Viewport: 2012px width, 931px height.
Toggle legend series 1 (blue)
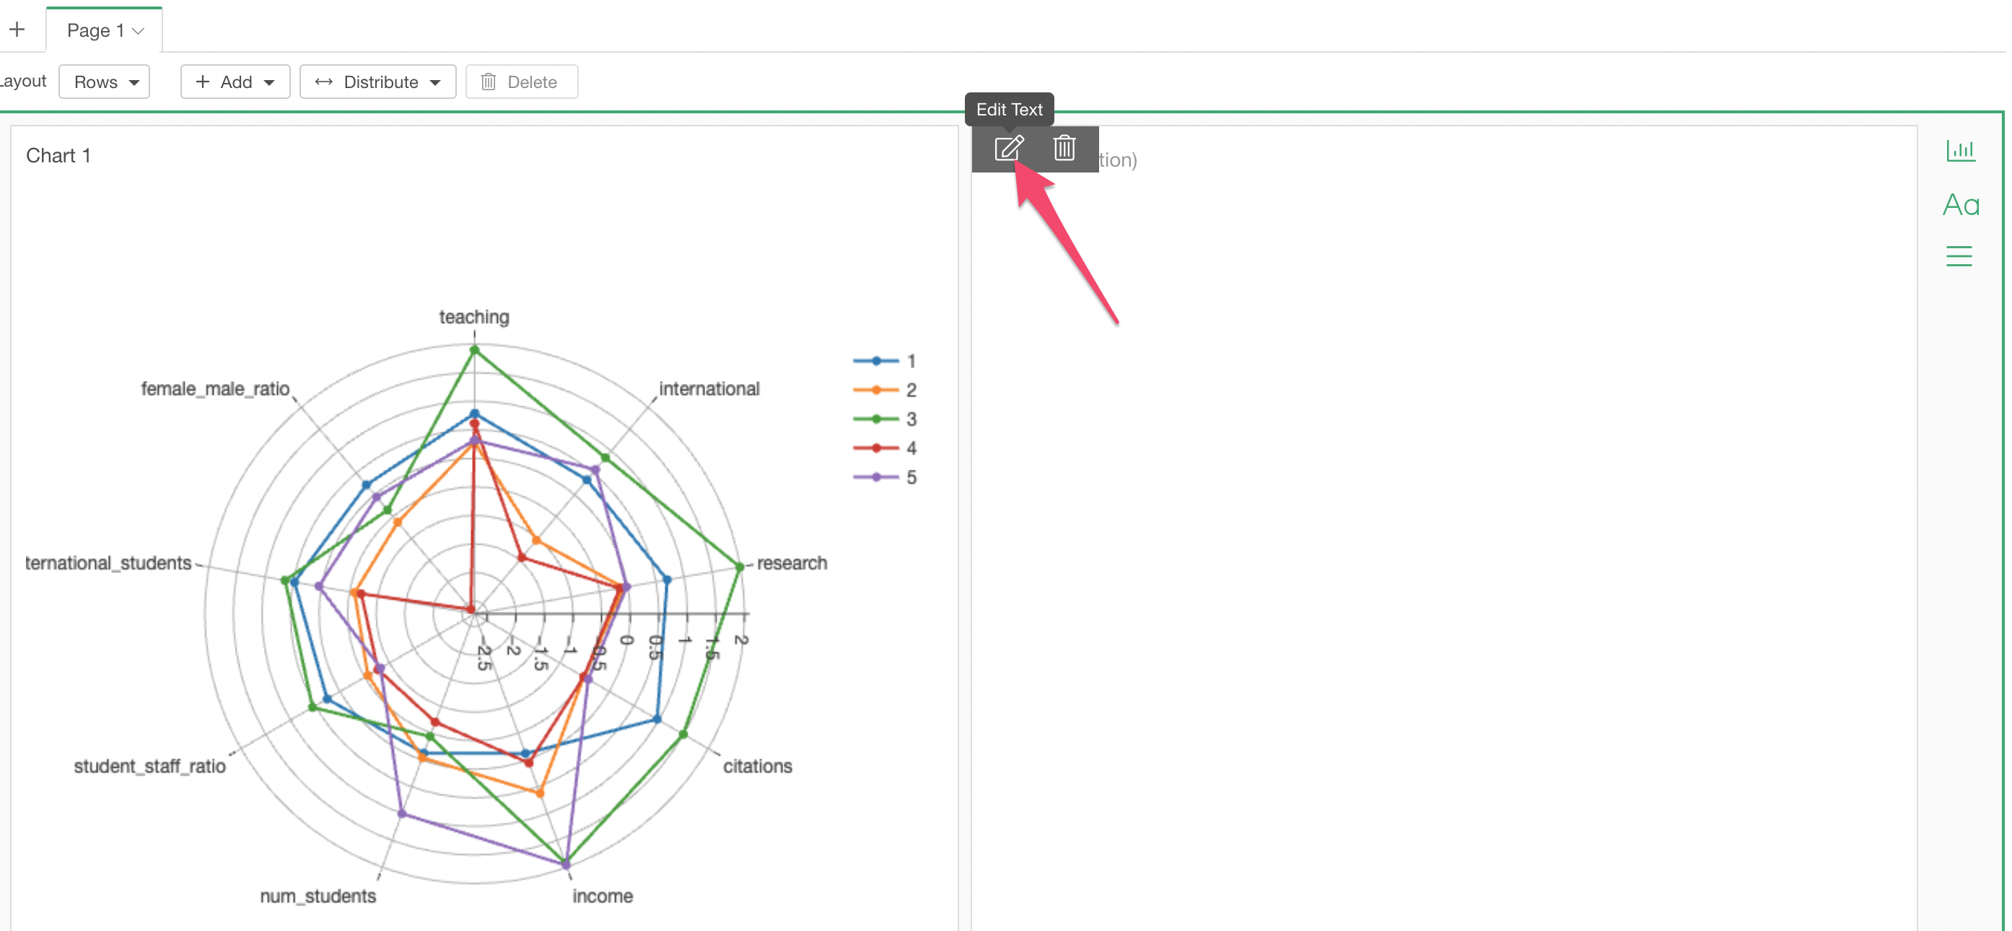(x=884, y=361)
